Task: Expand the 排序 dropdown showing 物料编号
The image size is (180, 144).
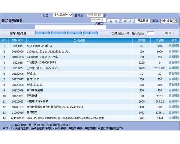Action: click(x=168, y=21)
